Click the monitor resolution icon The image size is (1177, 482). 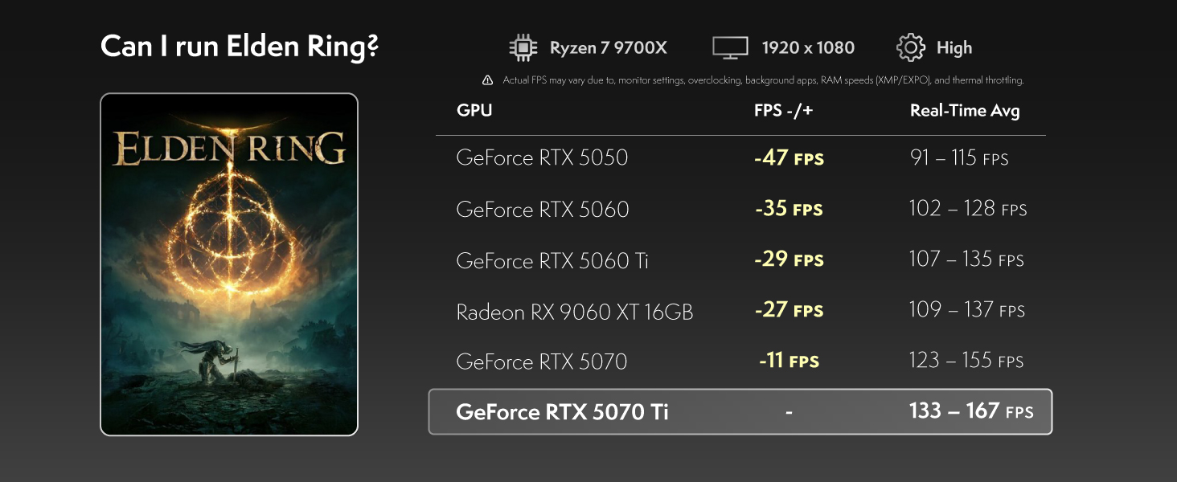[730, 48]
